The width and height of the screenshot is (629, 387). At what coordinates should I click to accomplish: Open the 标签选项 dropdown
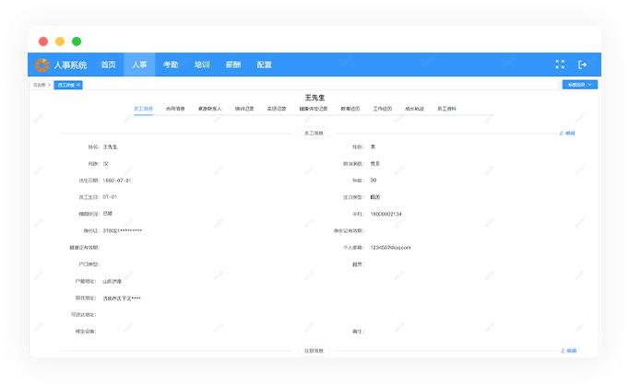click(x=579, y=85)
